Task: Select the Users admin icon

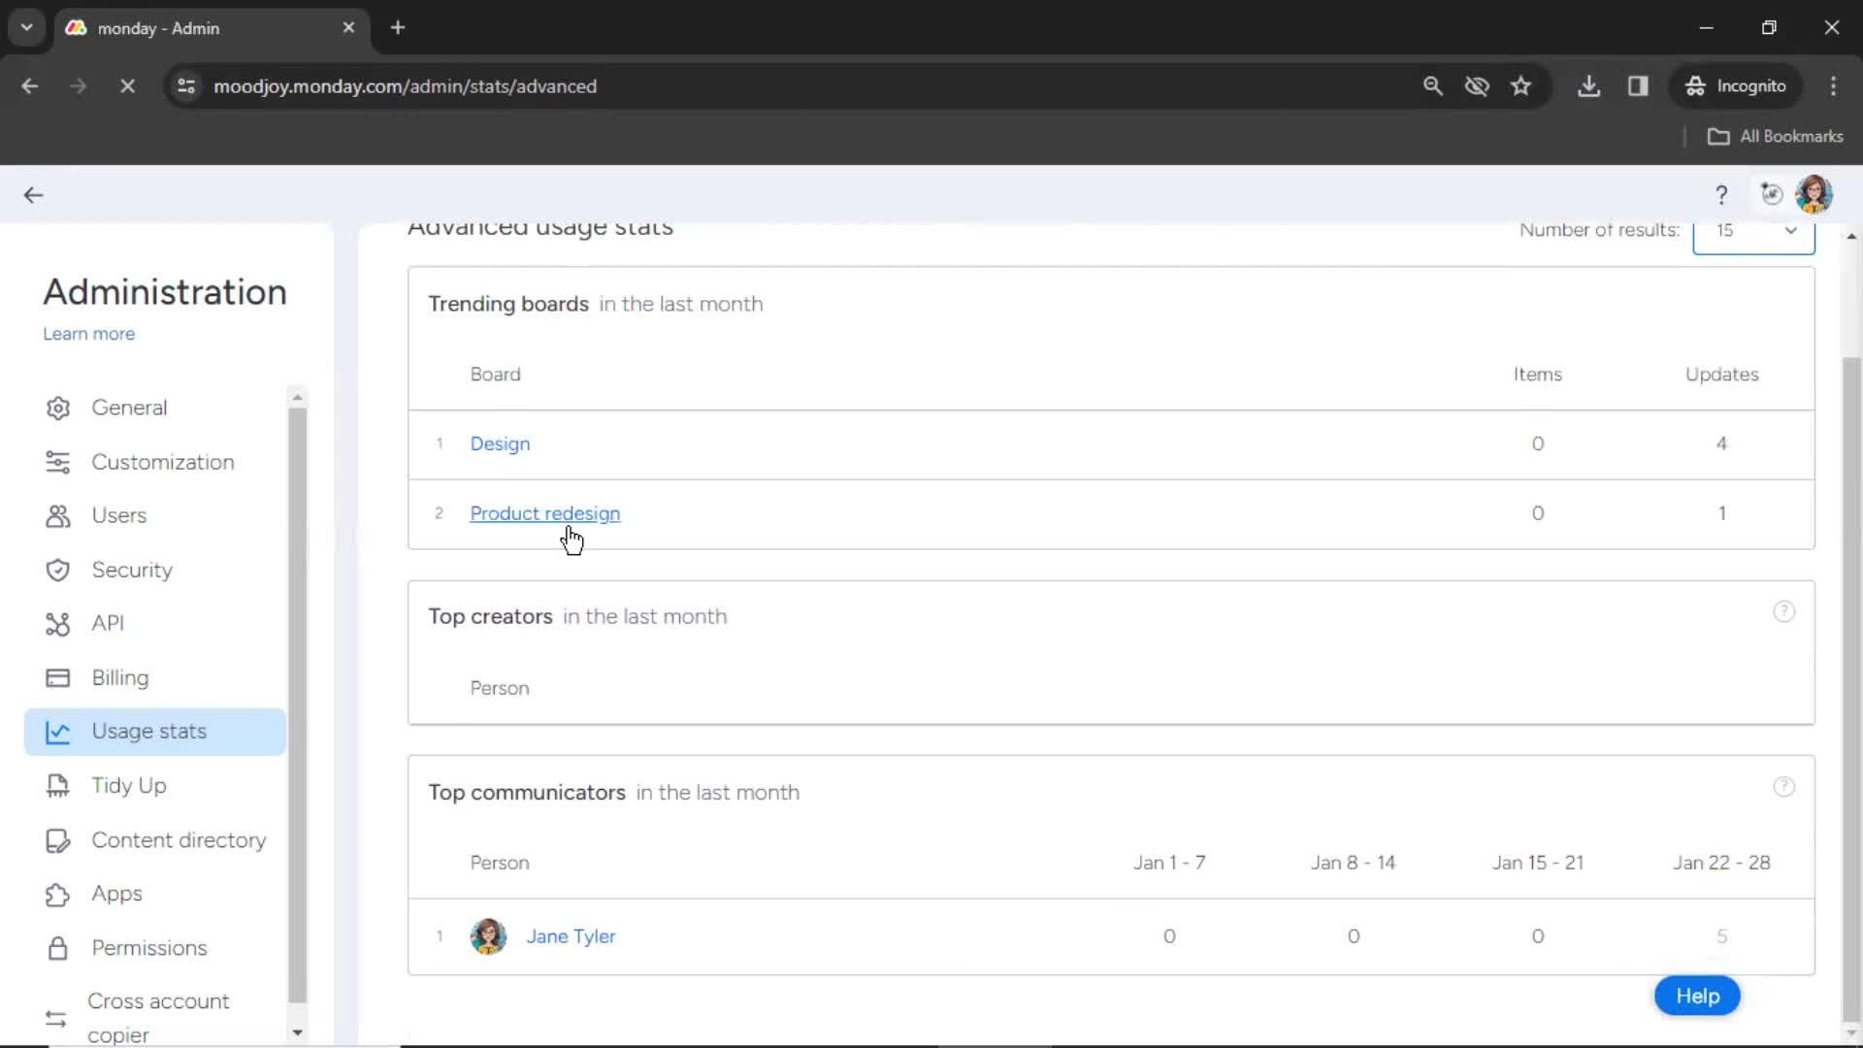Action: [x=59, y=515]
